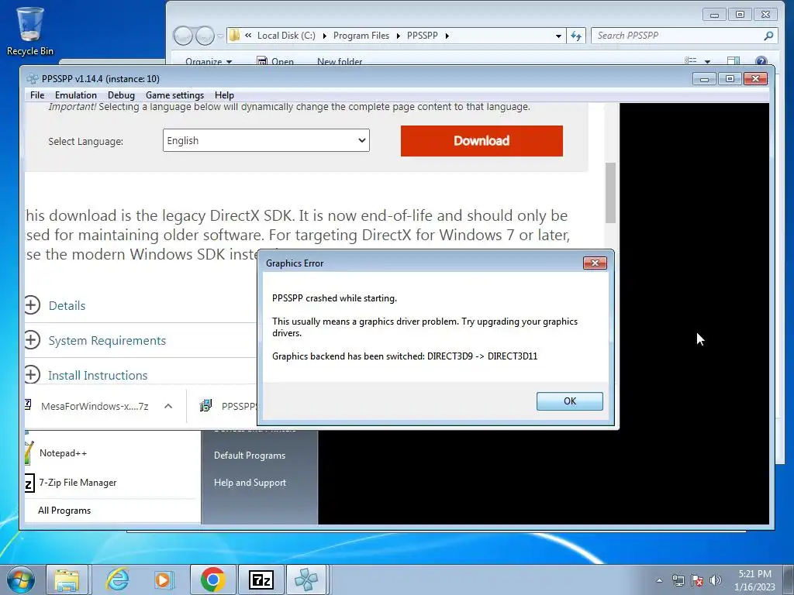Open the Organize dropdown in Explorer
Viewport: 794px width, 595px height.
[208, 62]
